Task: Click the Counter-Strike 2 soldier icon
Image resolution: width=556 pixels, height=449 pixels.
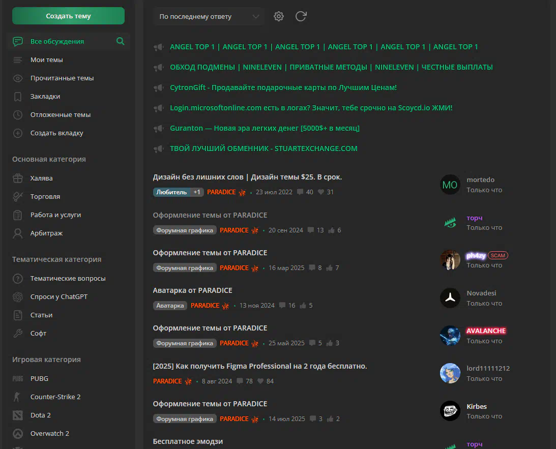Action: 17,397
